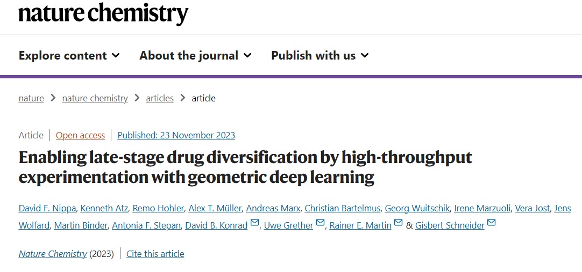
Task: Click the article title heading
Action: click(x=245, y=167)
